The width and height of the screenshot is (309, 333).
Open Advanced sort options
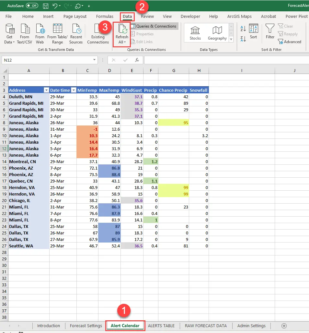290,42
